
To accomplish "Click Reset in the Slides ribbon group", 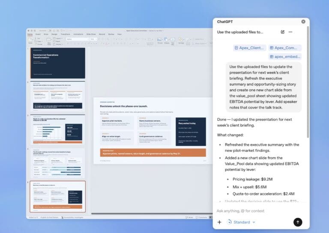I will click(57, 41).
